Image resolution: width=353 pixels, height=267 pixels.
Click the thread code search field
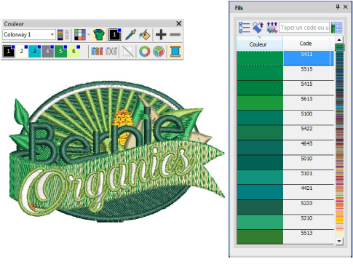click(304, 28)
